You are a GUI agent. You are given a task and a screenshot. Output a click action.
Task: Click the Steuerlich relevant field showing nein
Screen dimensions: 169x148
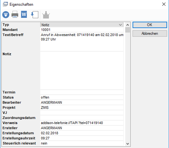click(82, 143)
